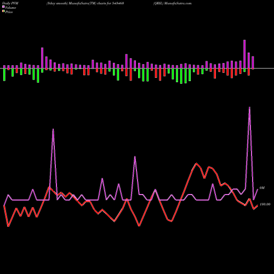Click the red-green Price legend swatch
The height and width of the screenshot is (274, 274).
pyautogui.click(x=3, y=11)
